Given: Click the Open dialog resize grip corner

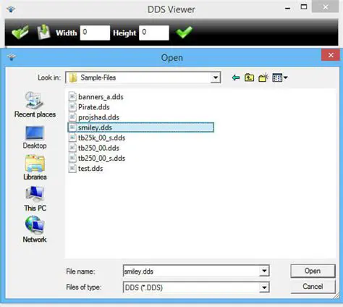Looking at the screenshot, I should tap(336, 296).
